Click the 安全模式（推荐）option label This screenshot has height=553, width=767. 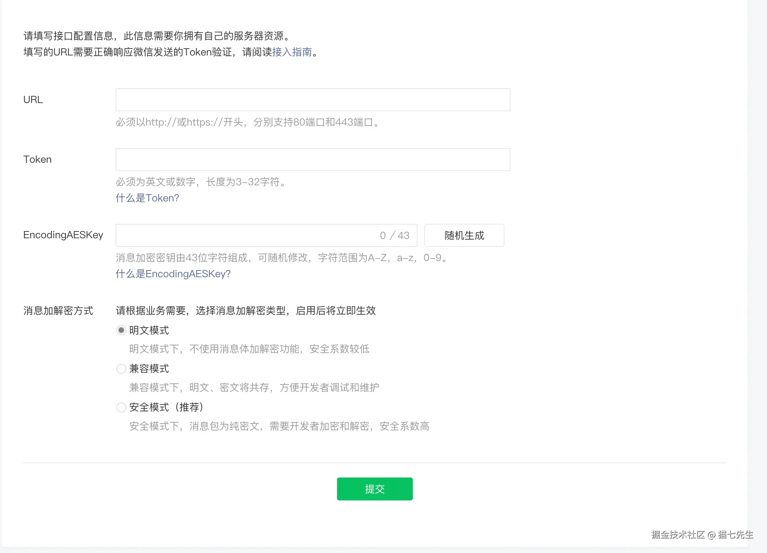pos(167,407)
